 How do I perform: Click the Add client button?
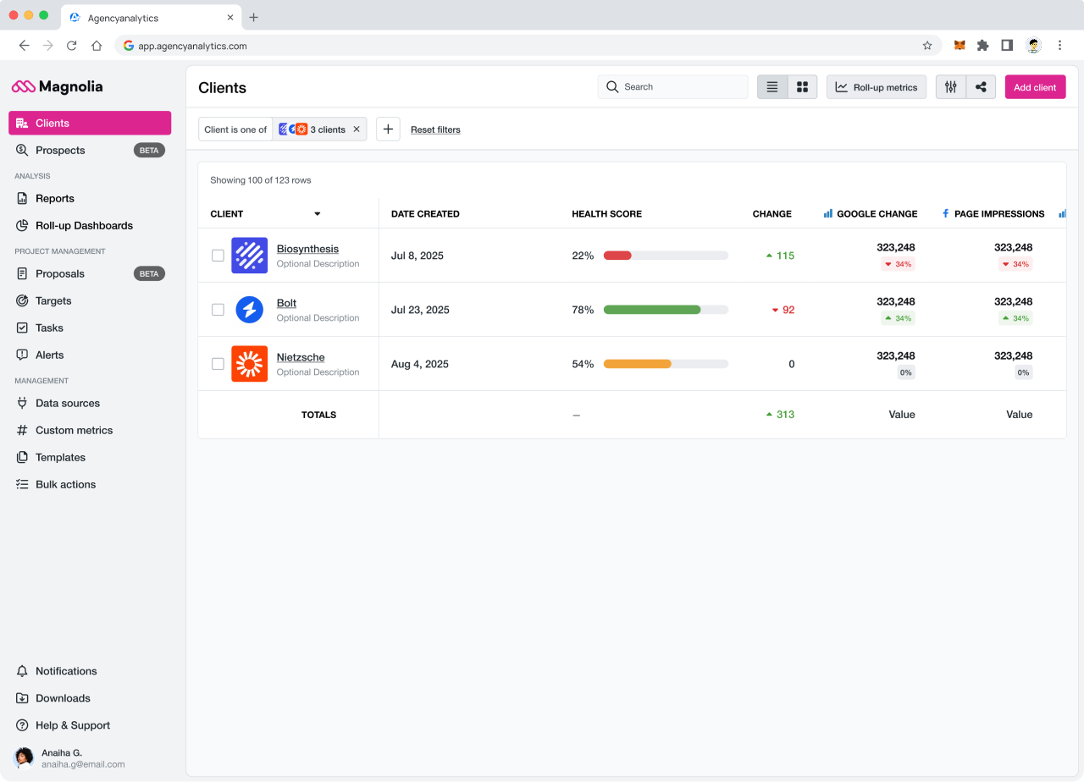(1035, 87)
